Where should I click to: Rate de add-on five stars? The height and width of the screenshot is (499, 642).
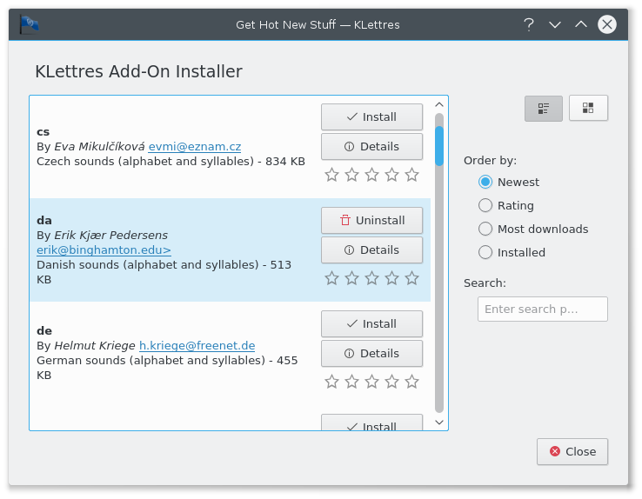(x=411, y=382)
